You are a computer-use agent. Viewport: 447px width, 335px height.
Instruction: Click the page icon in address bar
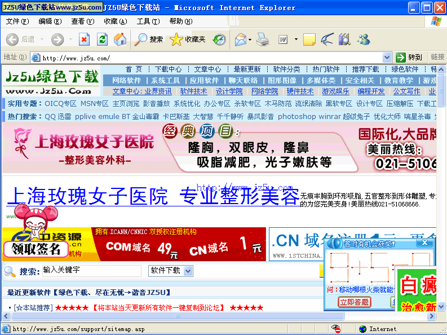[x=36, y=58]
